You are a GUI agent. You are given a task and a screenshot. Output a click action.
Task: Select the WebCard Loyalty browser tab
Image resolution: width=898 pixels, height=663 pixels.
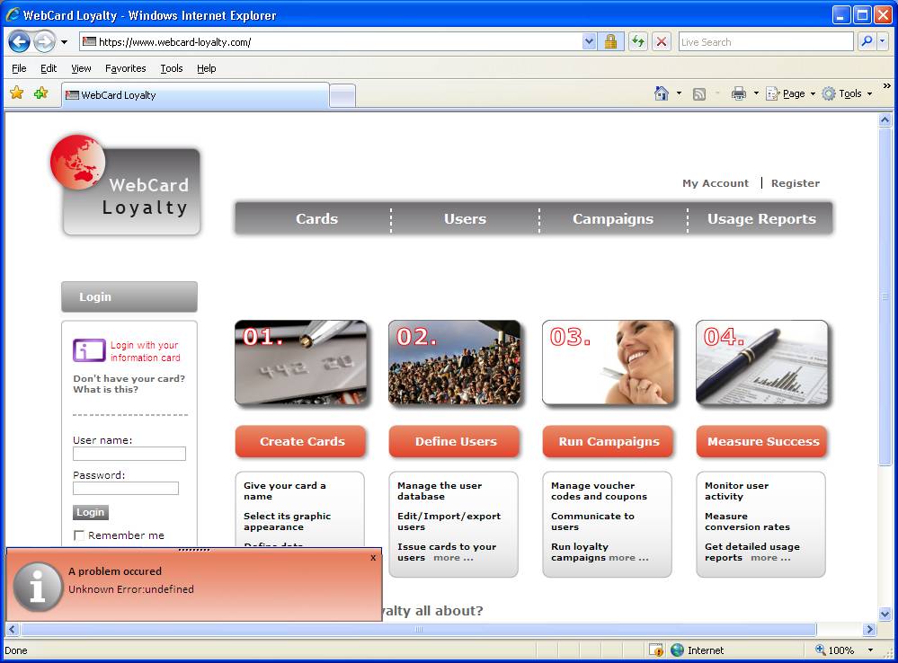[195, 95]
